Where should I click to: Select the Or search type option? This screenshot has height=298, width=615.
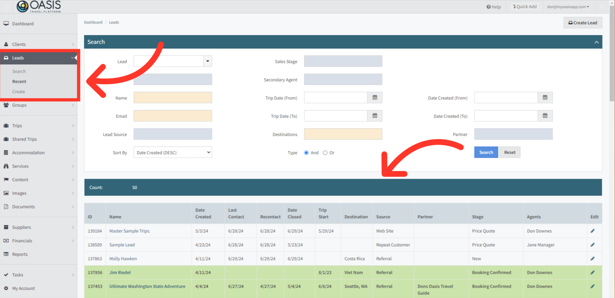coord(325,153)
